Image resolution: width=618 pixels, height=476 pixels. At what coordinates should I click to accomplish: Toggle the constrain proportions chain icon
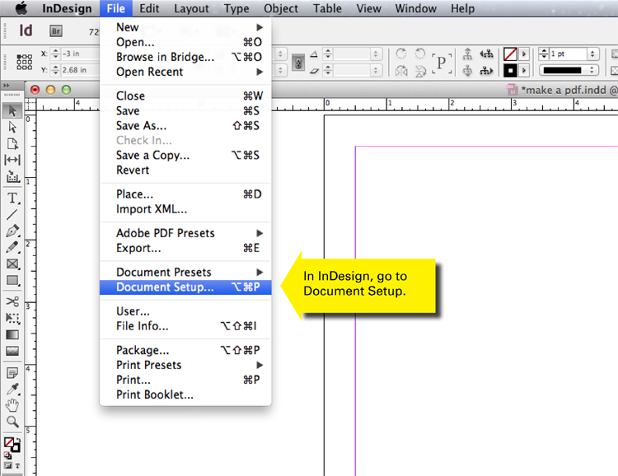[x=298, y=63]
